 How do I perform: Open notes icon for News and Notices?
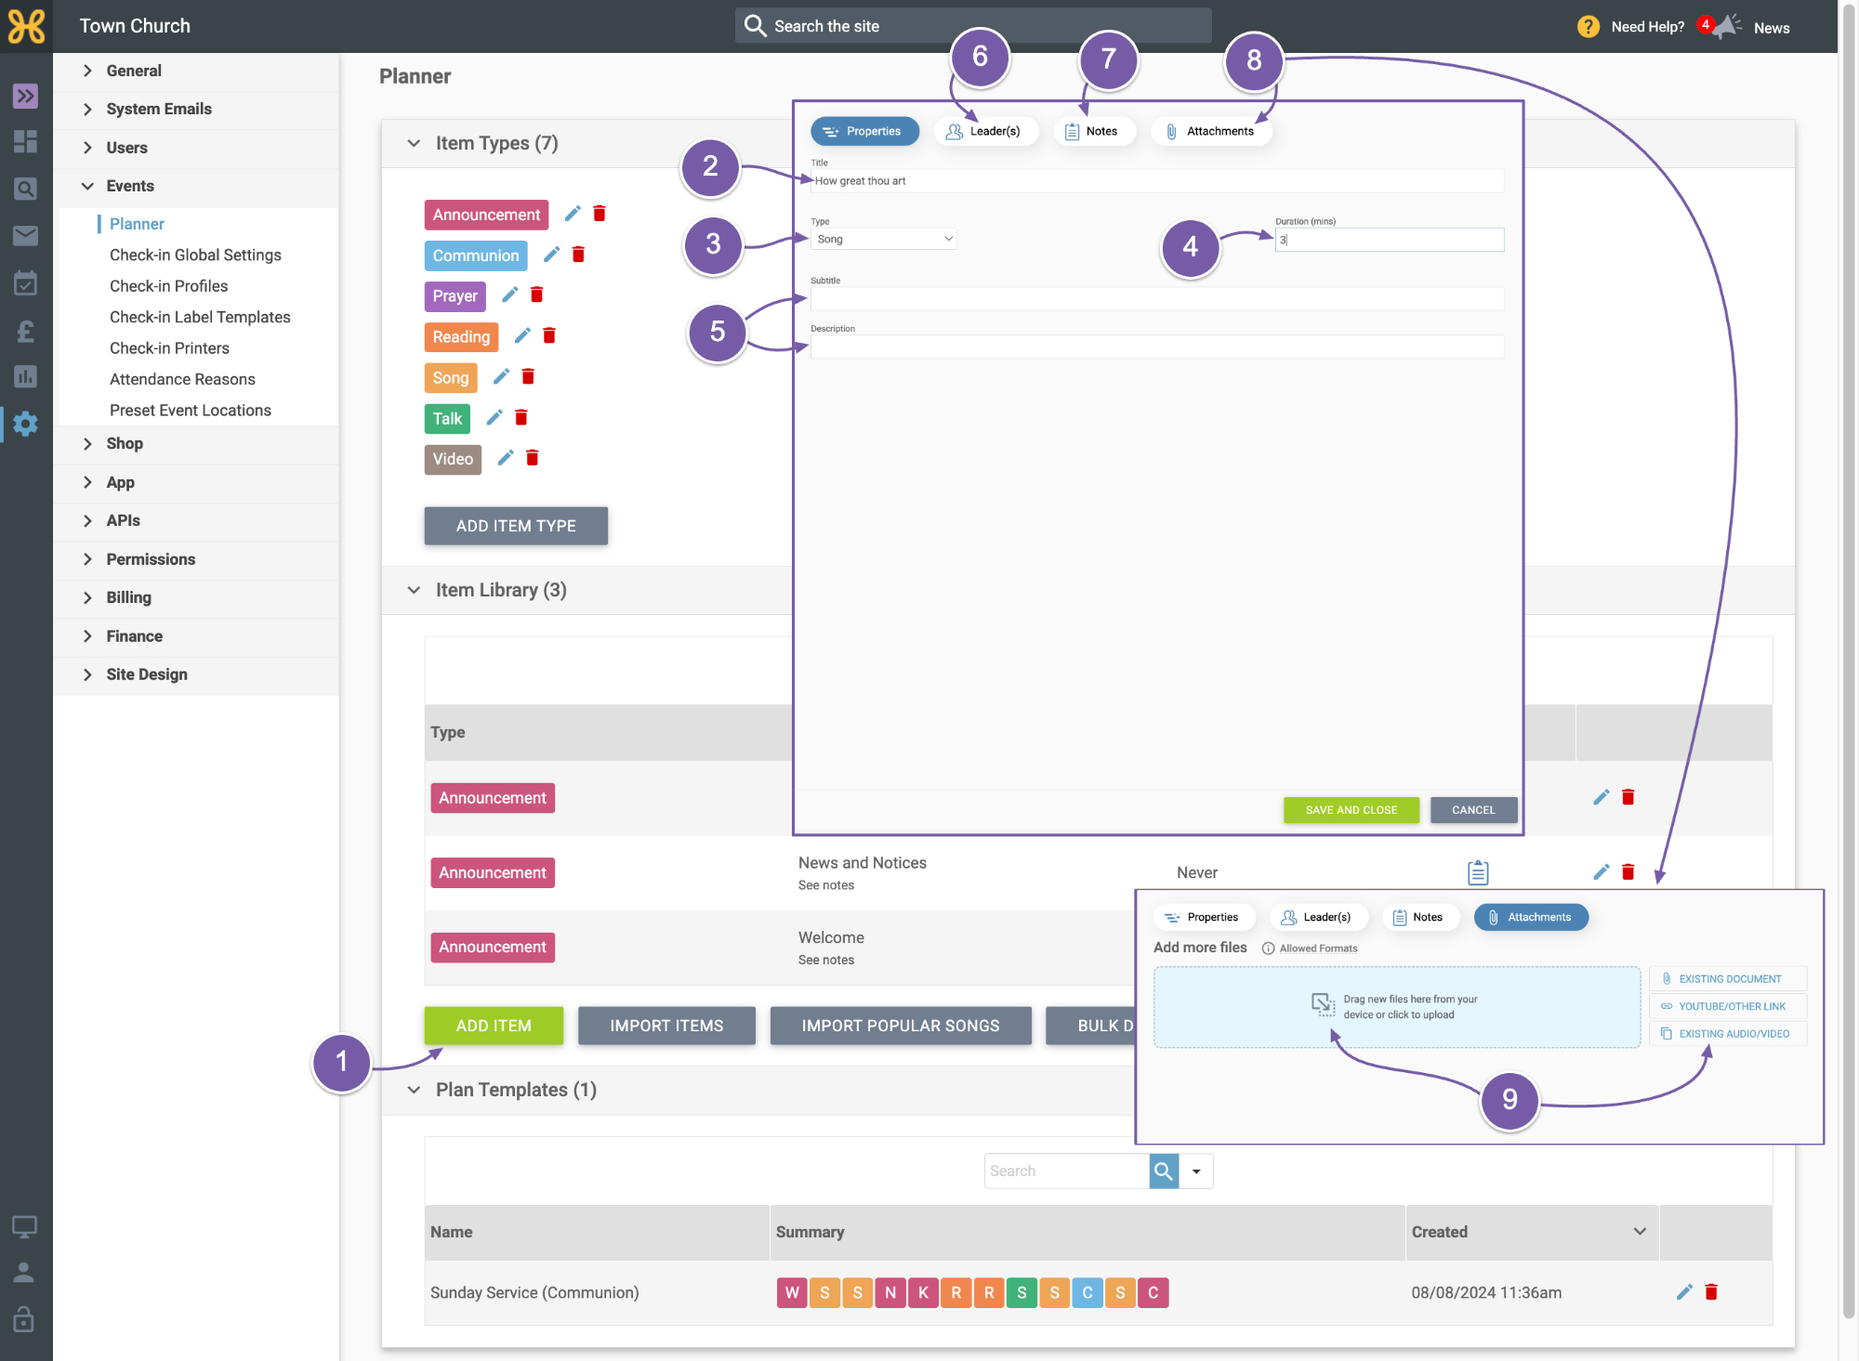(1478, 872)
